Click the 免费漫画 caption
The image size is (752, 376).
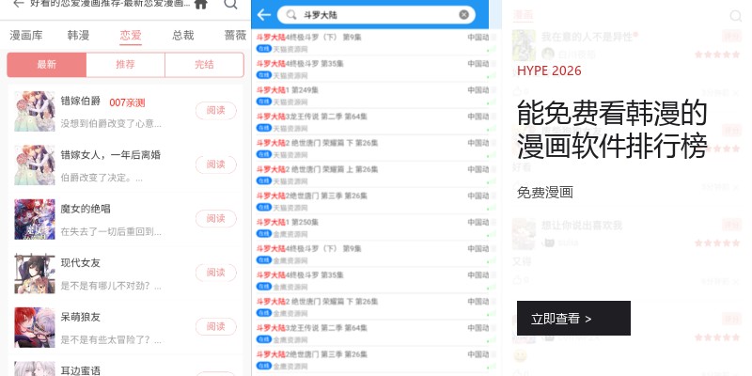[x=545, y=193]
